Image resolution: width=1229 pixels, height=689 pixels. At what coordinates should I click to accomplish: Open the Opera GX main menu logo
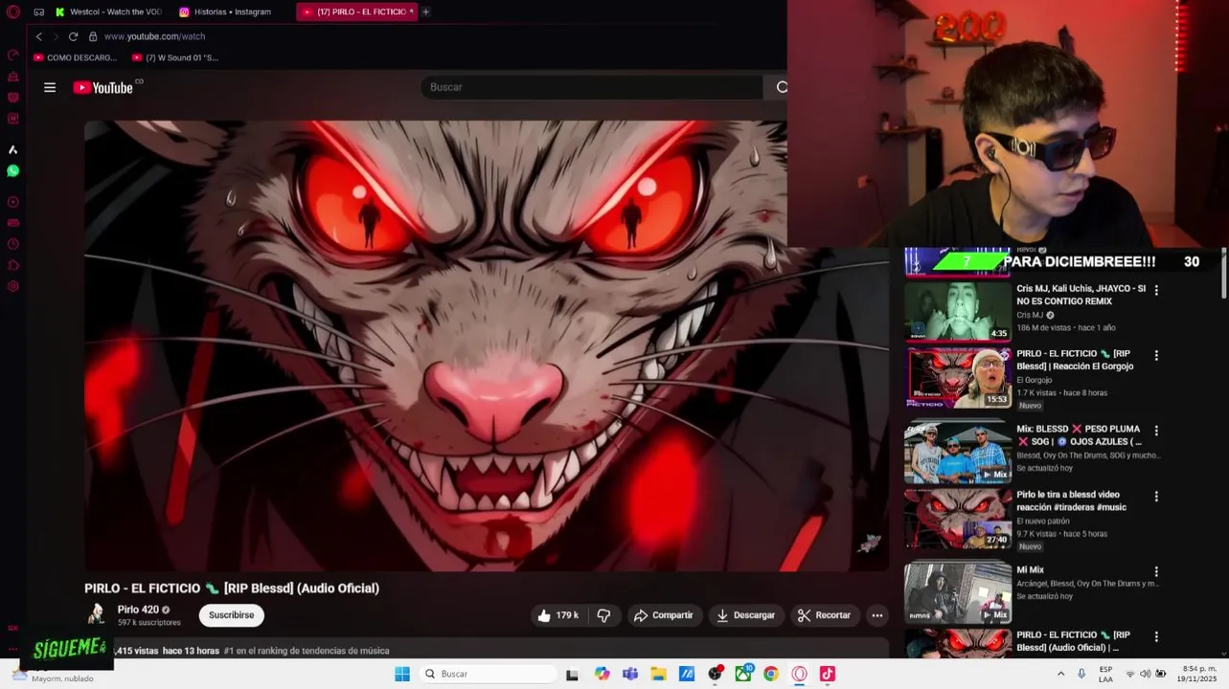tap(13, 11)
